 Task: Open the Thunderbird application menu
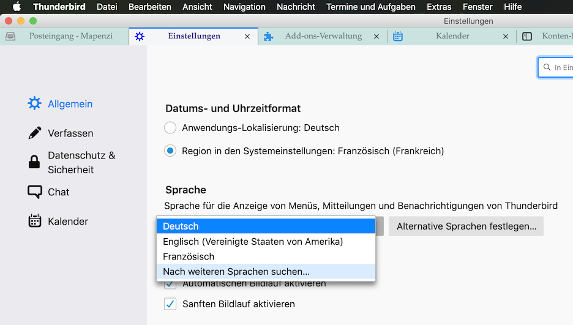click(x=59, y=7)
